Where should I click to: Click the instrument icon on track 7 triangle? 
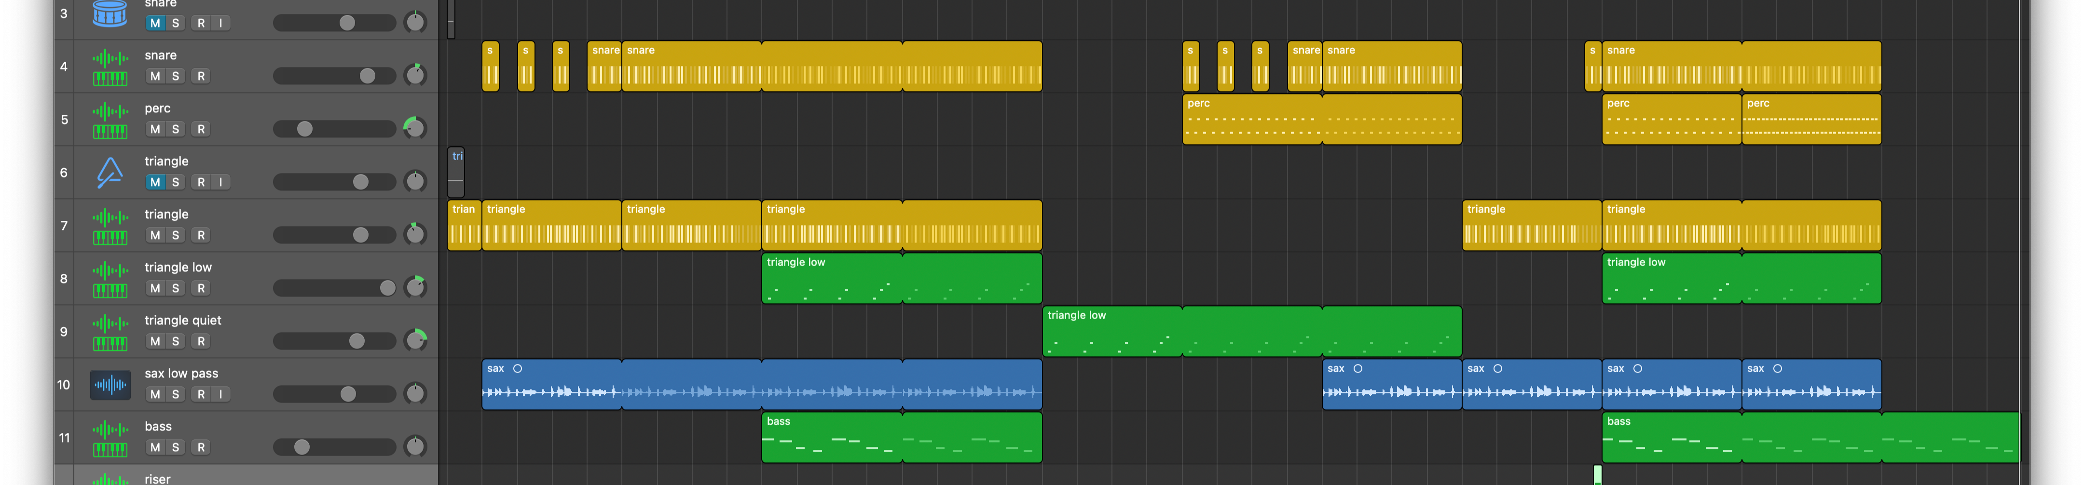[x=110, y=226]
